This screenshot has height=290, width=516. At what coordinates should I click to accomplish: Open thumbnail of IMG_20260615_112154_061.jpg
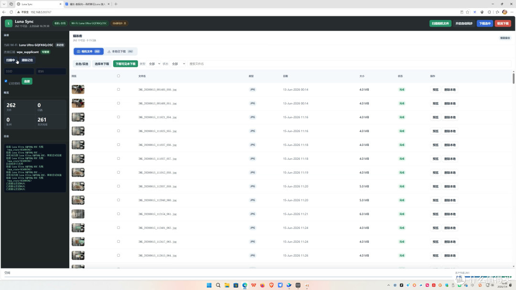point(78,214)
